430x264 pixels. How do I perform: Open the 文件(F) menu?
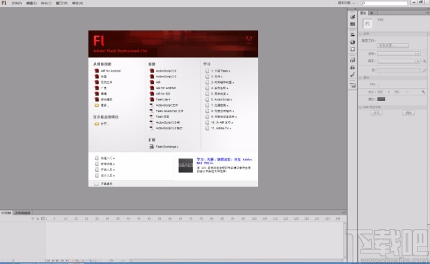pos(17,3)
